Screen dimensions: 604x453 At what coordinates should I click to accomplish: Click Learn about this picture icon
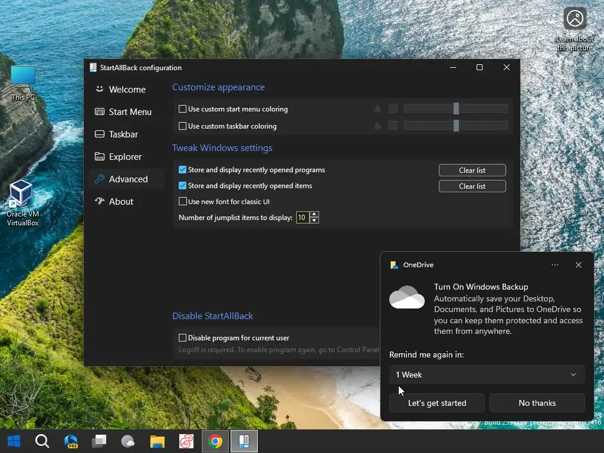click(575, 29)
